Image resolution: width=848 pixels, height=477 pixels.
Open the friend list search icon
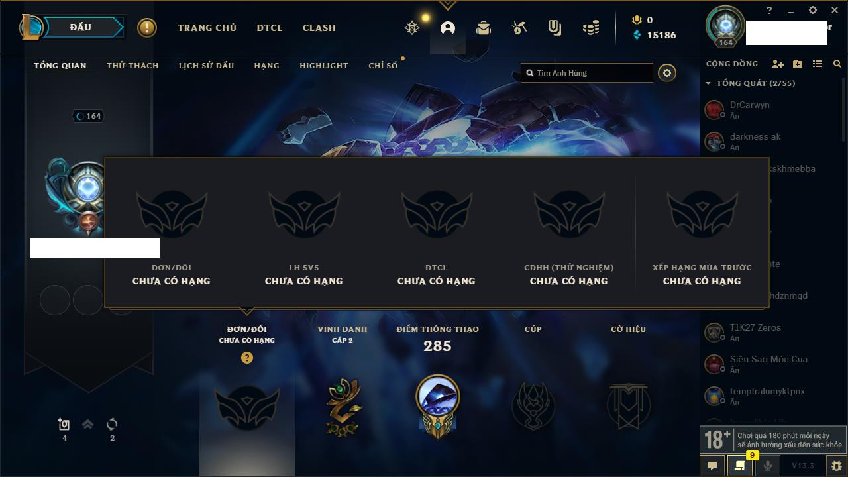click(837, 64)
